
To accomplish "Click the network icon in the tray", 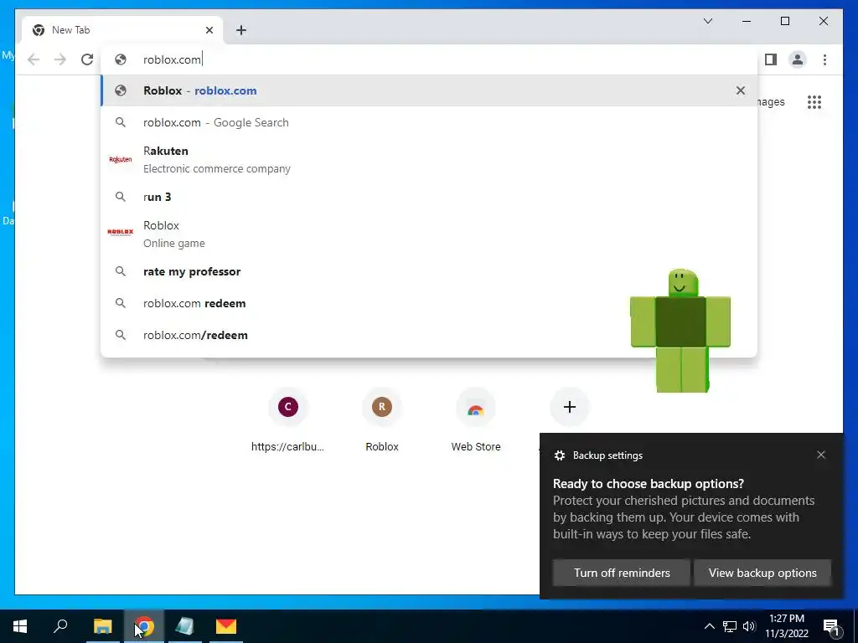I will pos(730,626).
